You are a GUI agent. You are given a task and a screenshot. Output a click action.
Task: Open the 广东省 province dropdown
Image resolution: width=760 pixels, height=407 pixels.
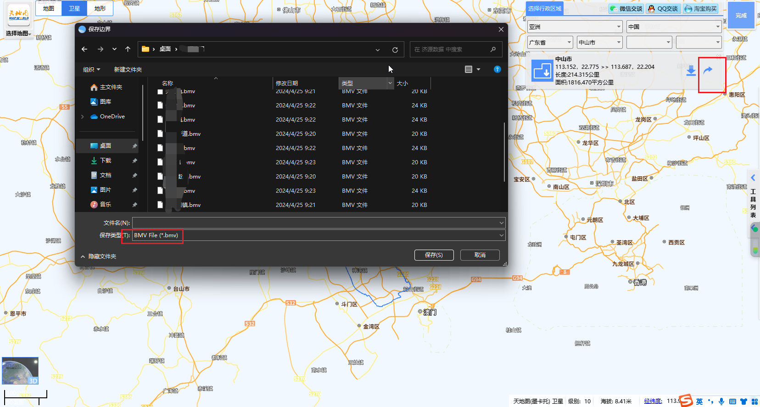pos(550,42)
